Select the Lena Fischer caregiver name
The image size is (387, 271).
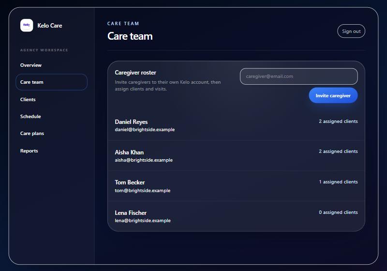(131, 213)
